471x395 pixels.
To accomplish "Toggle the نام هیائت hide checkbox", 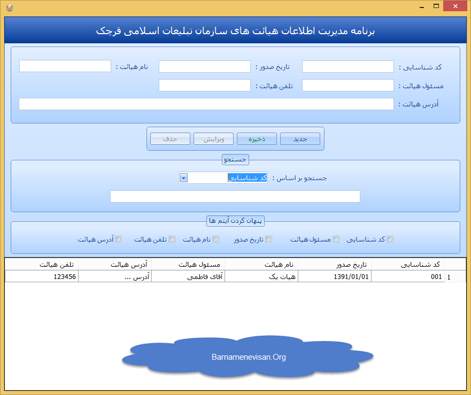I will click(216, 239).
